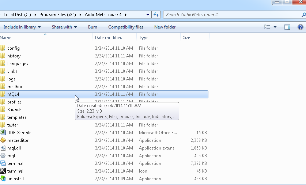The width and height of the screenshot is (306, 185).
Task: Select the MQL4 folder name
Action: pos(13,94)
